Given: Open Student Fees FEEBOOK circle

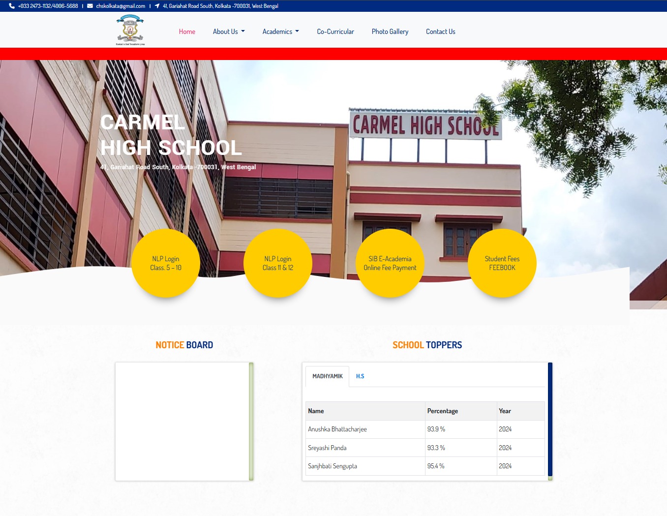Looking at the screenshot, I should pyautogui.click(x=502, y=263).
